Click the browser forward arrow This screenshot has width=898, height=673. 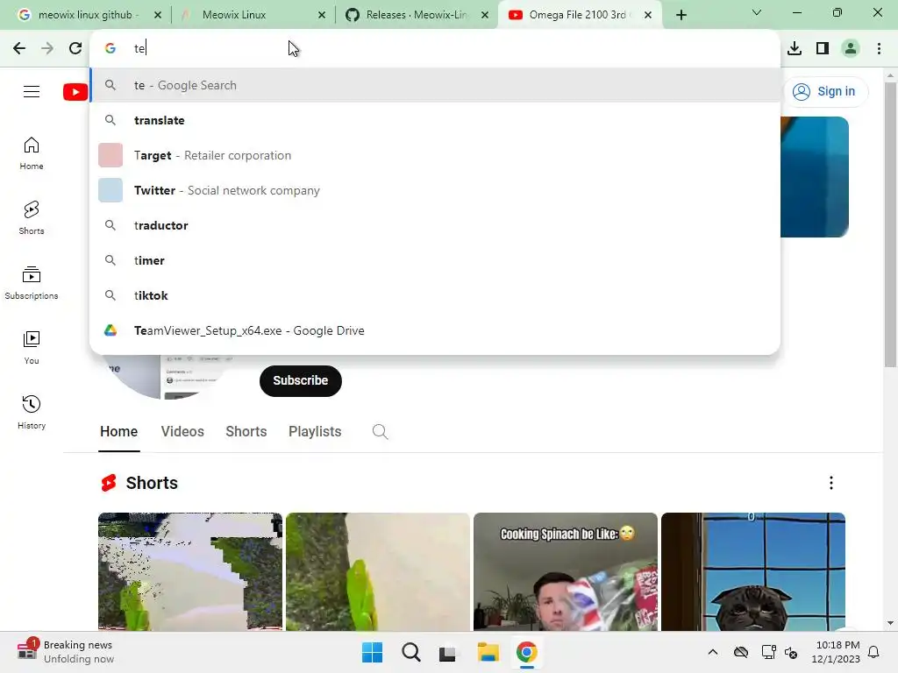click(47, 48)
